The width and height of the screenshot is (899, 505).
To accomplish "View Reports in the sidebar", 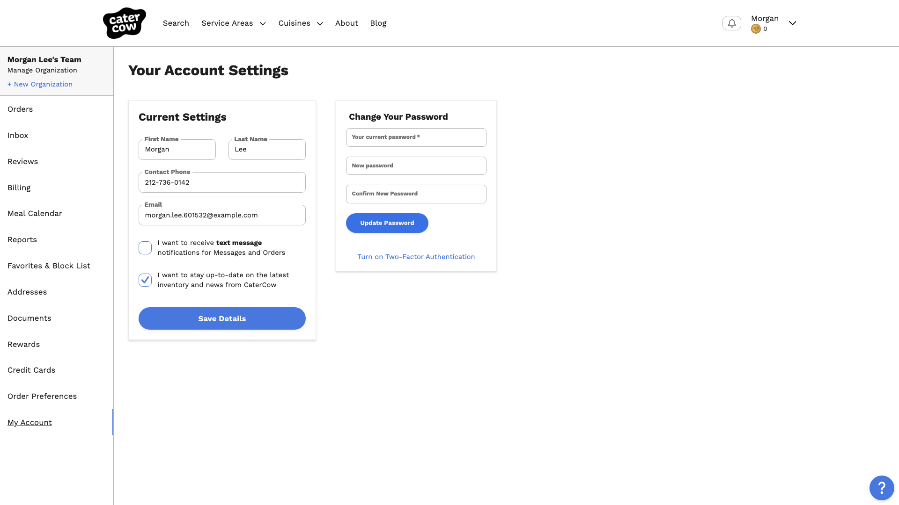I will click(22, 239).
